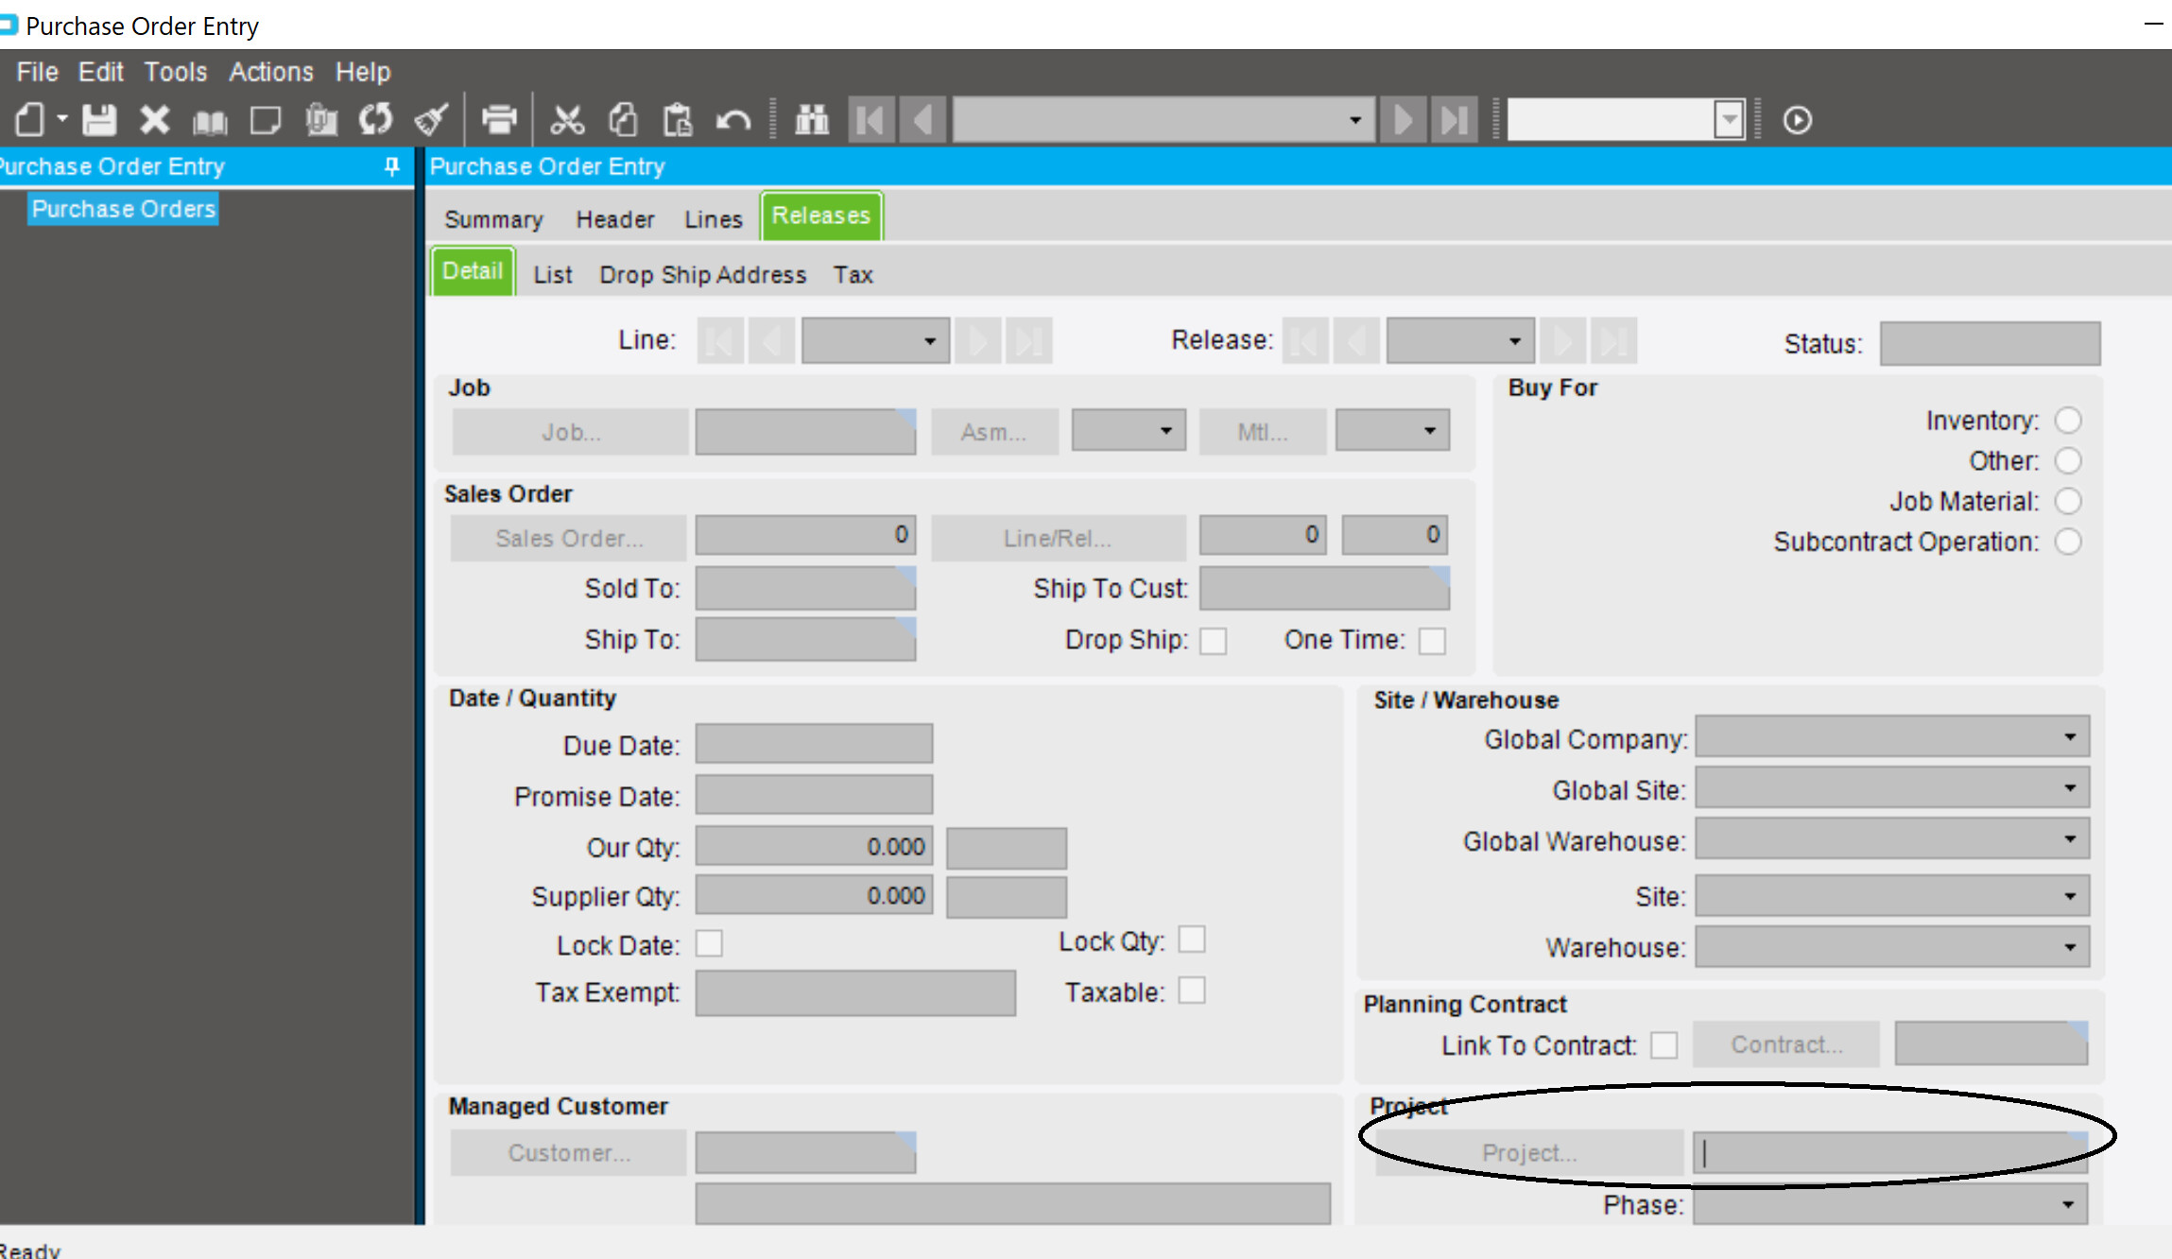
Task: Click the Refresh arrows icon
Action: [376, 120]
